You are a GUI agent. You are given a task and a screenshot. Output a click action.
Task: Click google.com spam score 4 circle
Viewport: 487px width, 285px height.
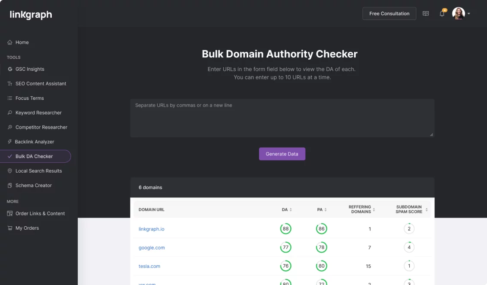tap(409, 247)
